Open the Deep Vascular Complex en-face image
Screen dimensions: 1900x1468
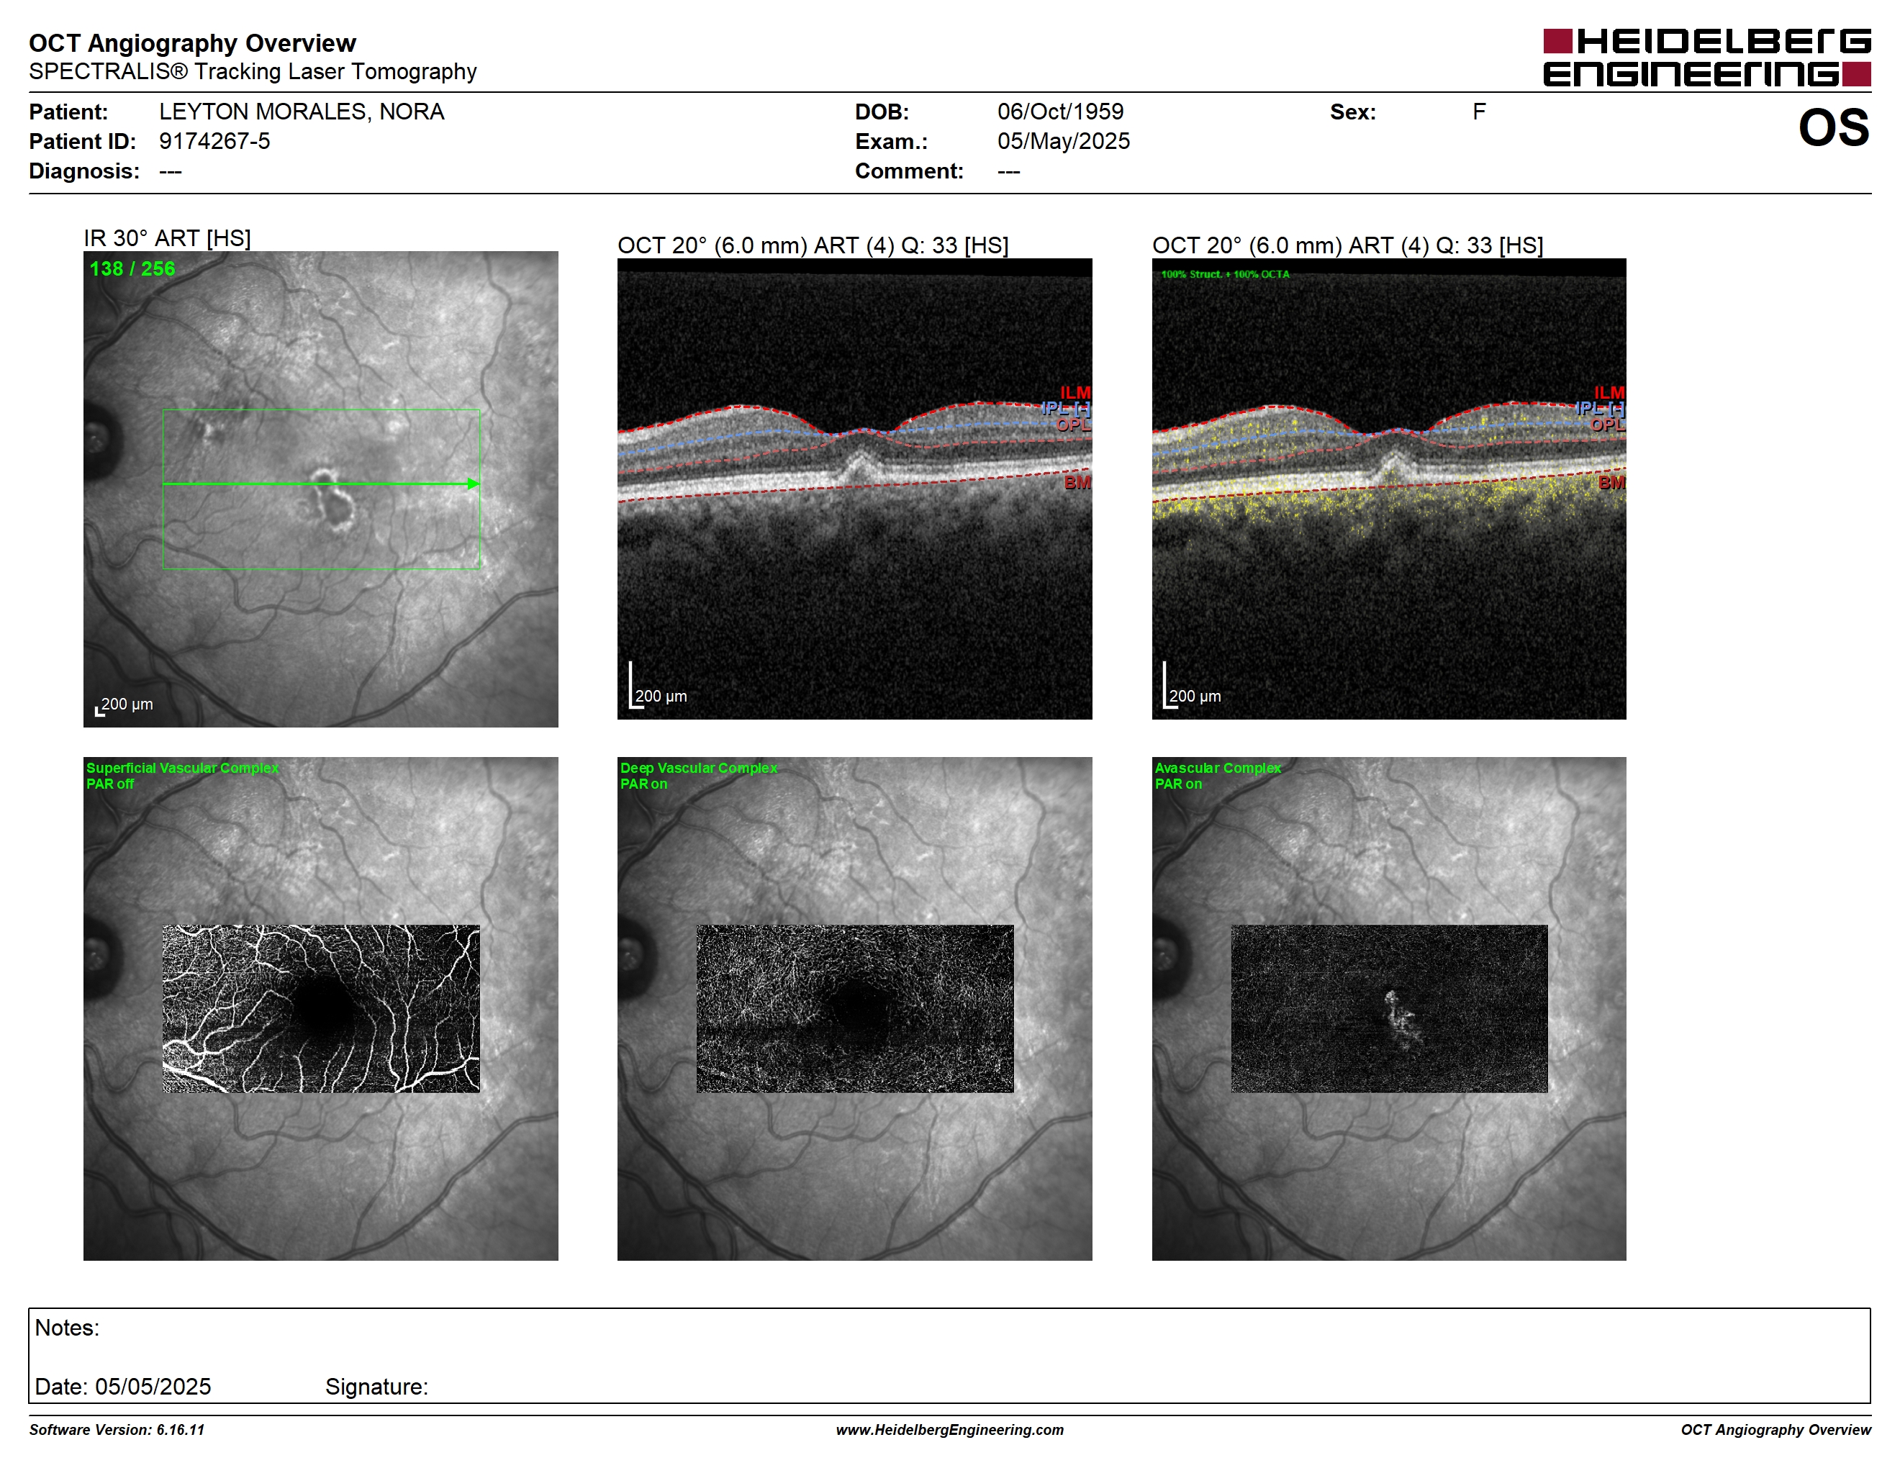[854, 1009]
